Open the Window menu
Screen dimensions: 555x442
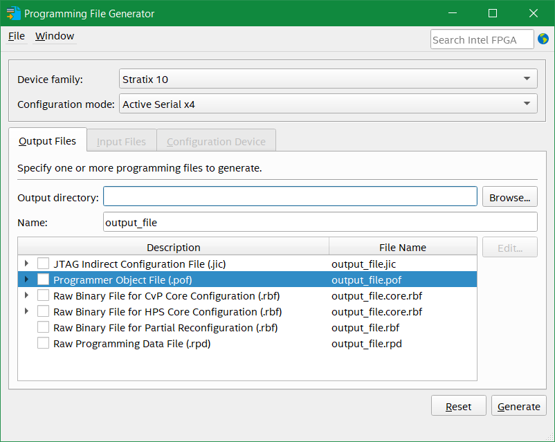(x=55, y=36)
